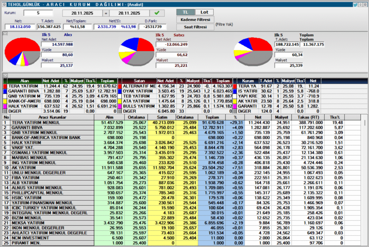Image resolution: width=369 pixels, height=247 pixels.
Task: Sort by the Satım column header
Action: (x=162, y=117)
